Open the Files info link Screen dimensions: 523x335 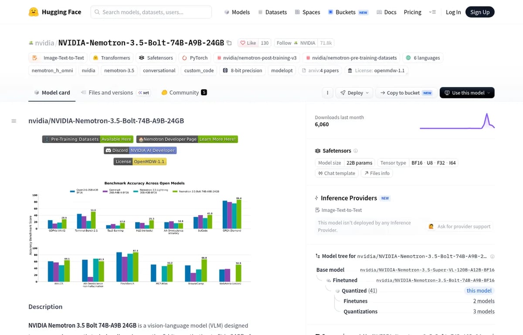[x=377, y=173]
